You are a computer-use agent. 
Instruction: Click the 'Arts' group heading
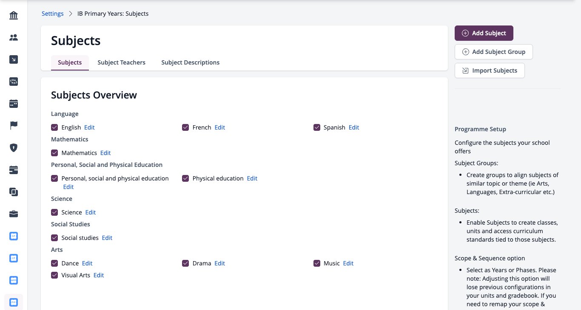[x=57, y=250]
